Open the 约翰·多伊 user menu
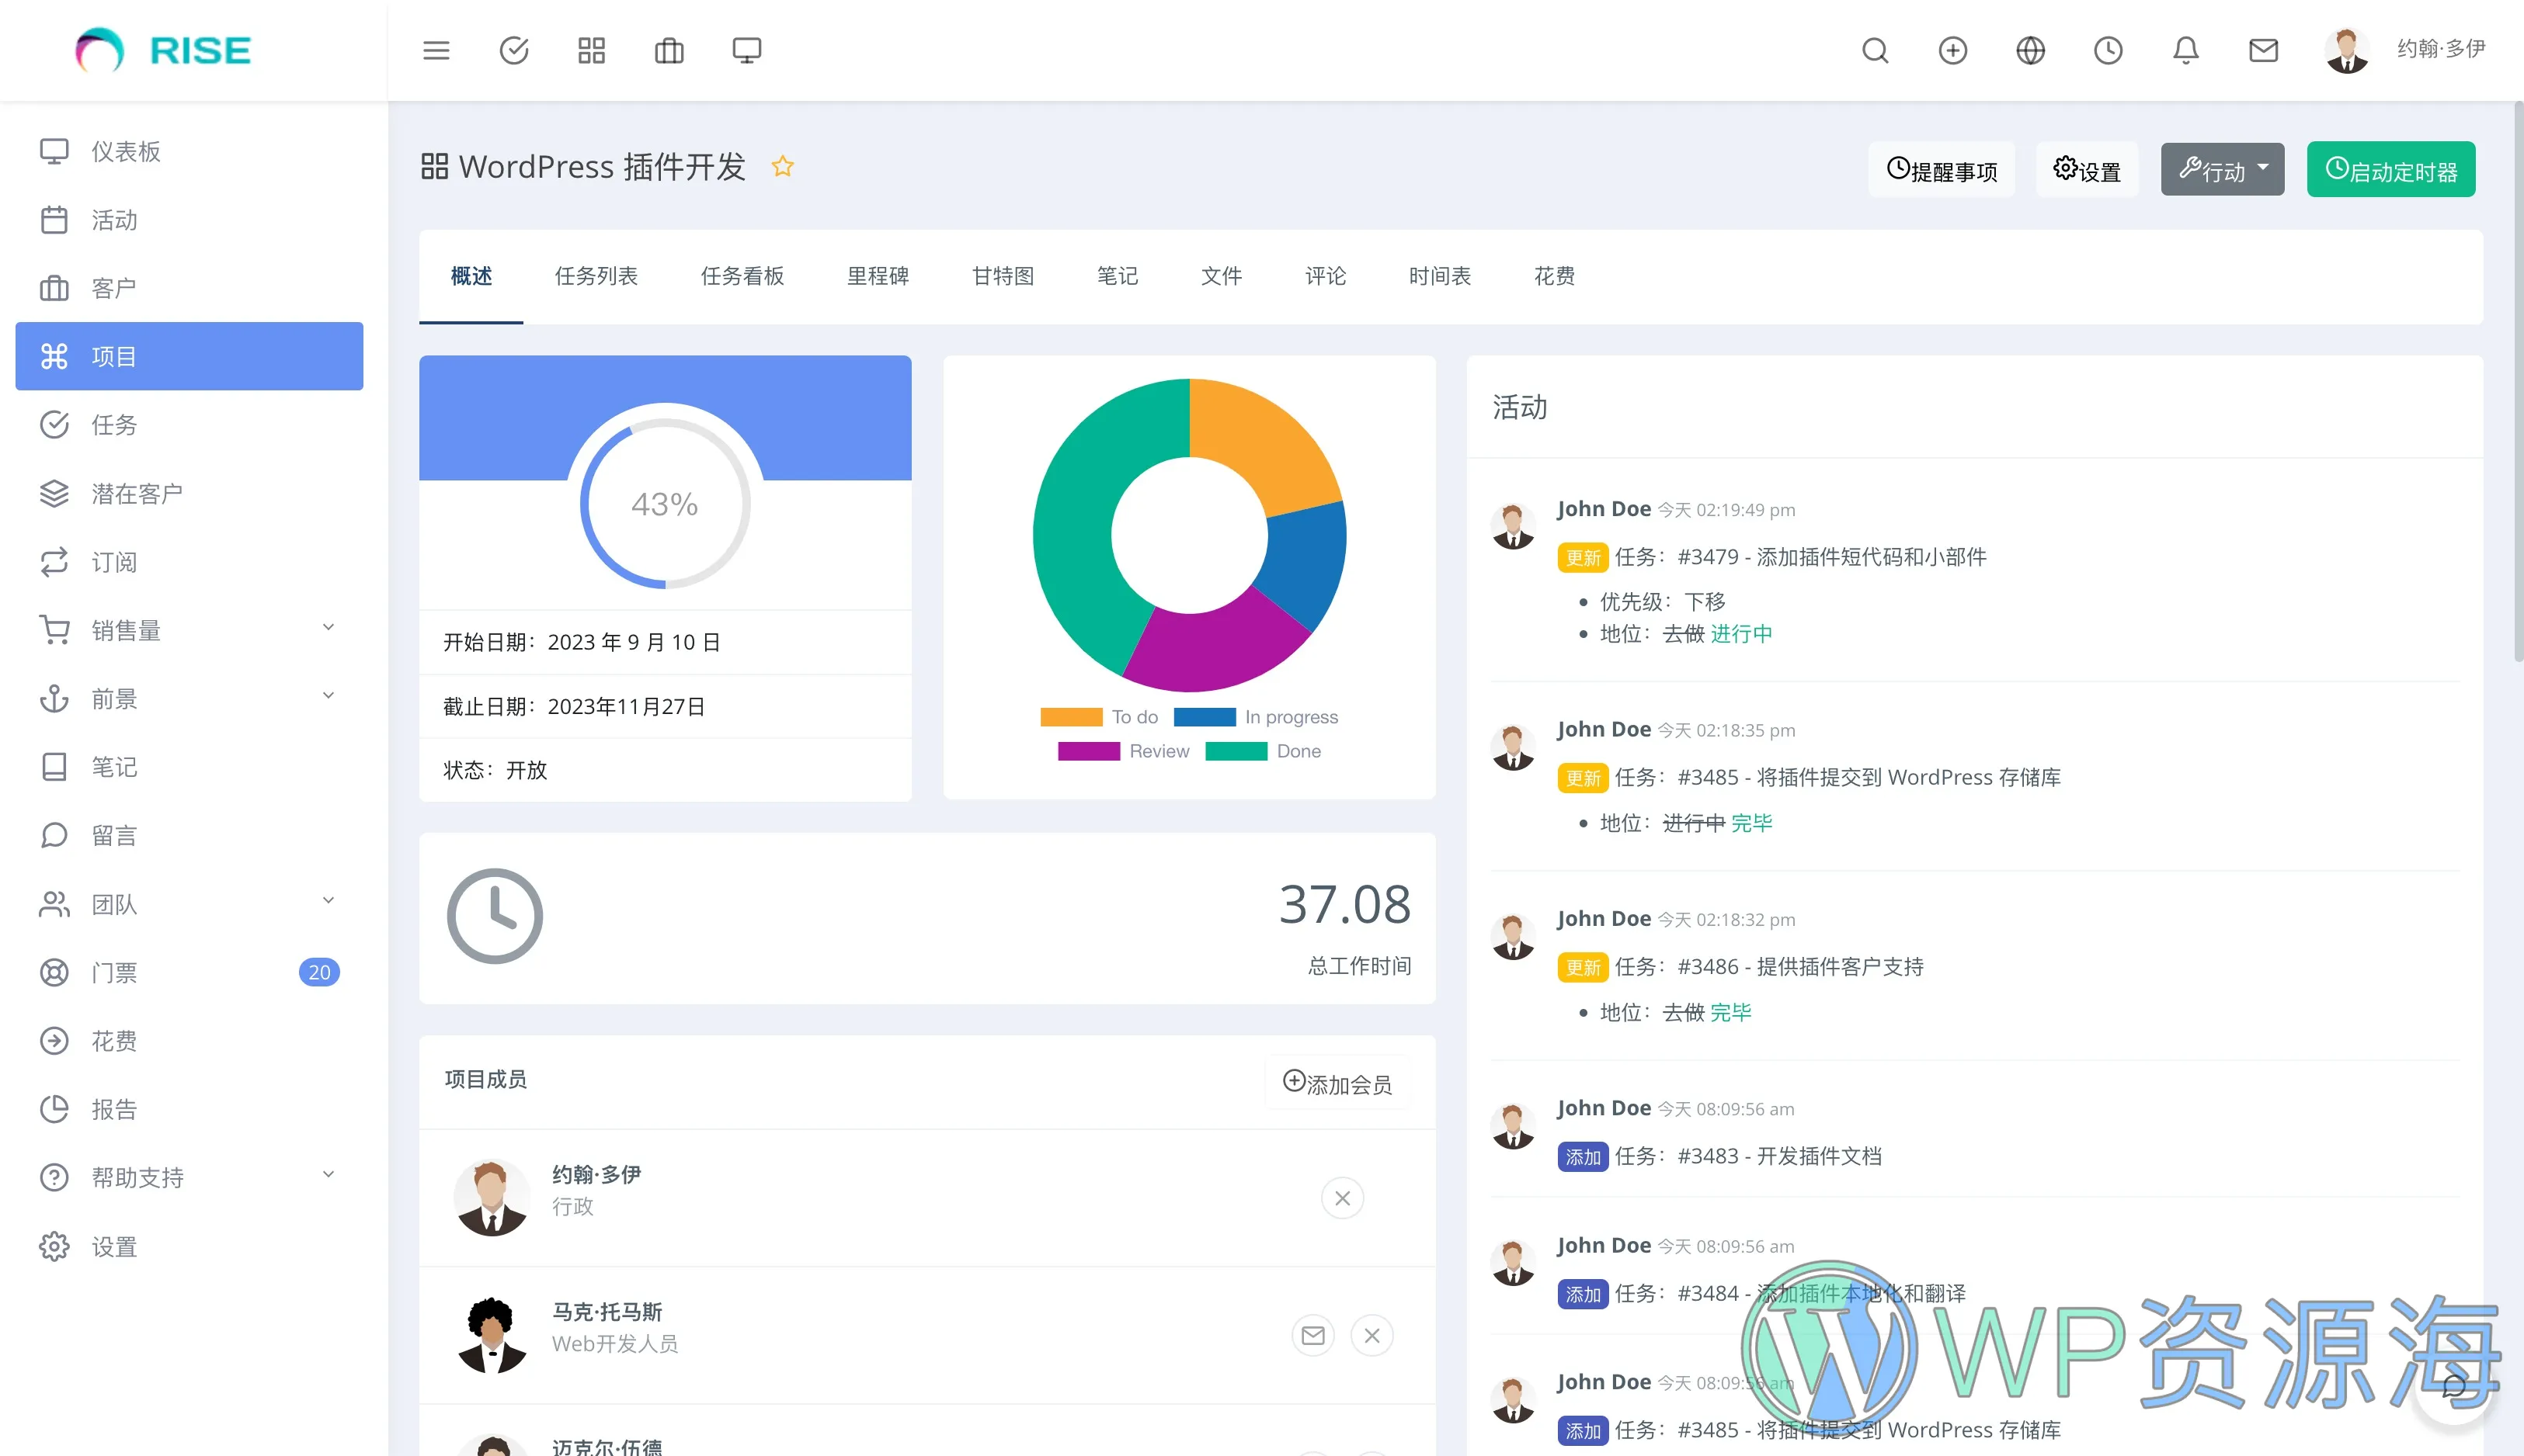2524x1456 pixels. [2405, 49]
